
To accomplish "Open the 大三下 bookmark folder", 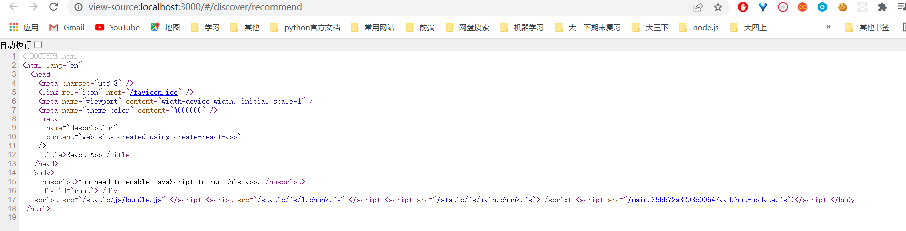I will point(650,27).
